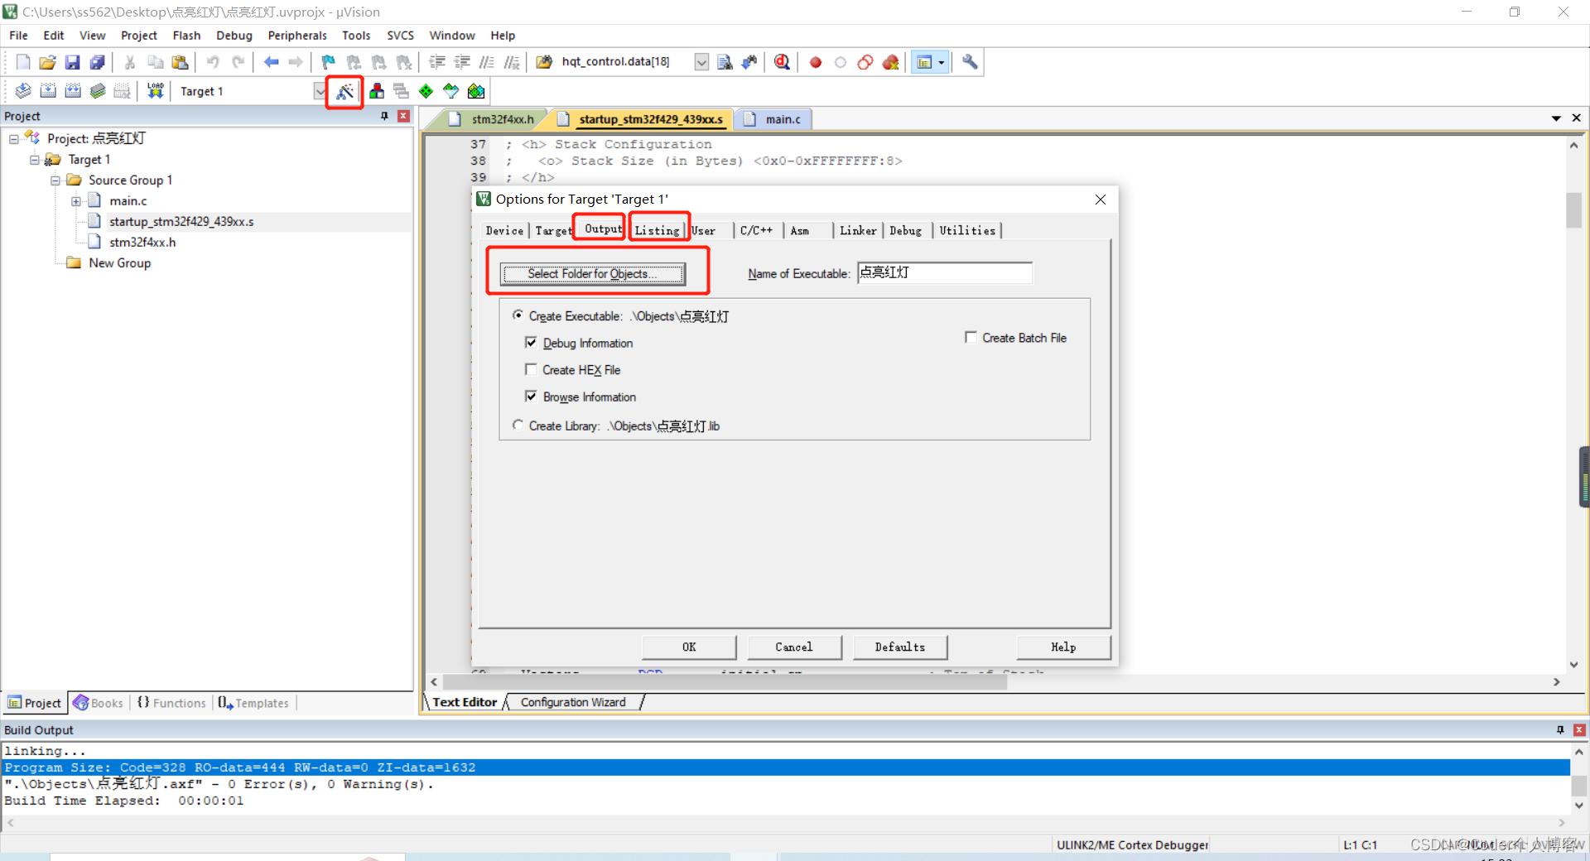The width and height of the screenshot is (1590, 861).
Task: Click the editor vertical scrollbar thumb
Action: click(1573, 209)
